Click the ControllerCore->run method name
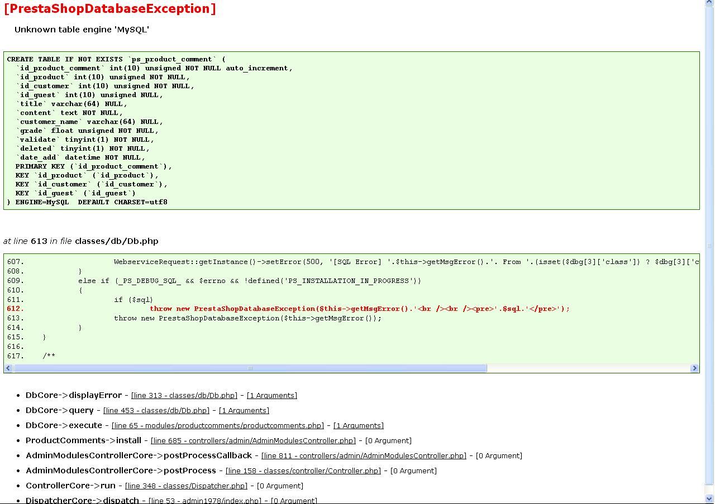This screenshot has width=715, height=504. [71, 486]
